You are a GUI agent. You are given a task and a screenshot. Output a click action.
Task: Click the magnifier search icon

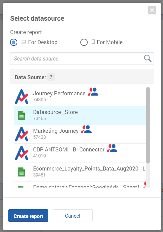point(148,59)
